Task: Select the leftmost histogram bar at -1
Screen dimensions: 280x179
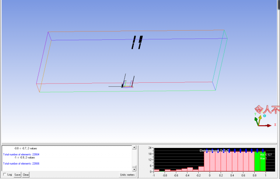Action: [x=157, y=170]
